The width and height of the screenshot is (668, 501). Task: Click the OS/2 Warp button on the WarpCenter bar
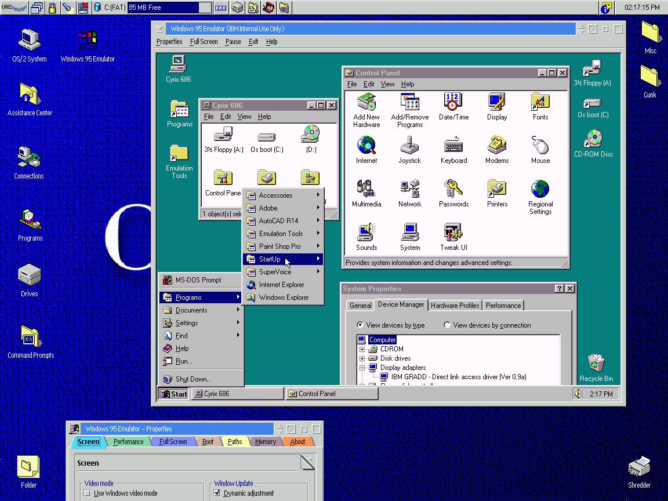pos(14,7)
